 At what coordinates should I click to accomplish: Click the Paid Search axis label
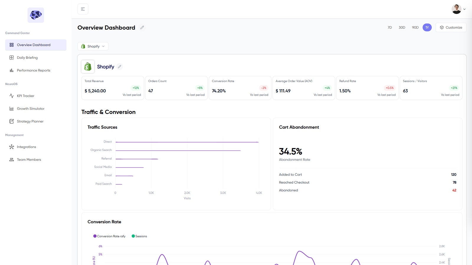pyautogui.click(x=104, y=184)
